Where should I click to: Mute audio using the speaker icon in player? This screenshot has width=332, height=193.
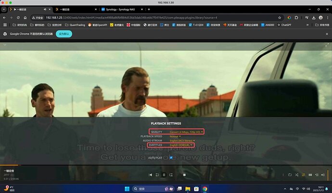pos(323,175)
